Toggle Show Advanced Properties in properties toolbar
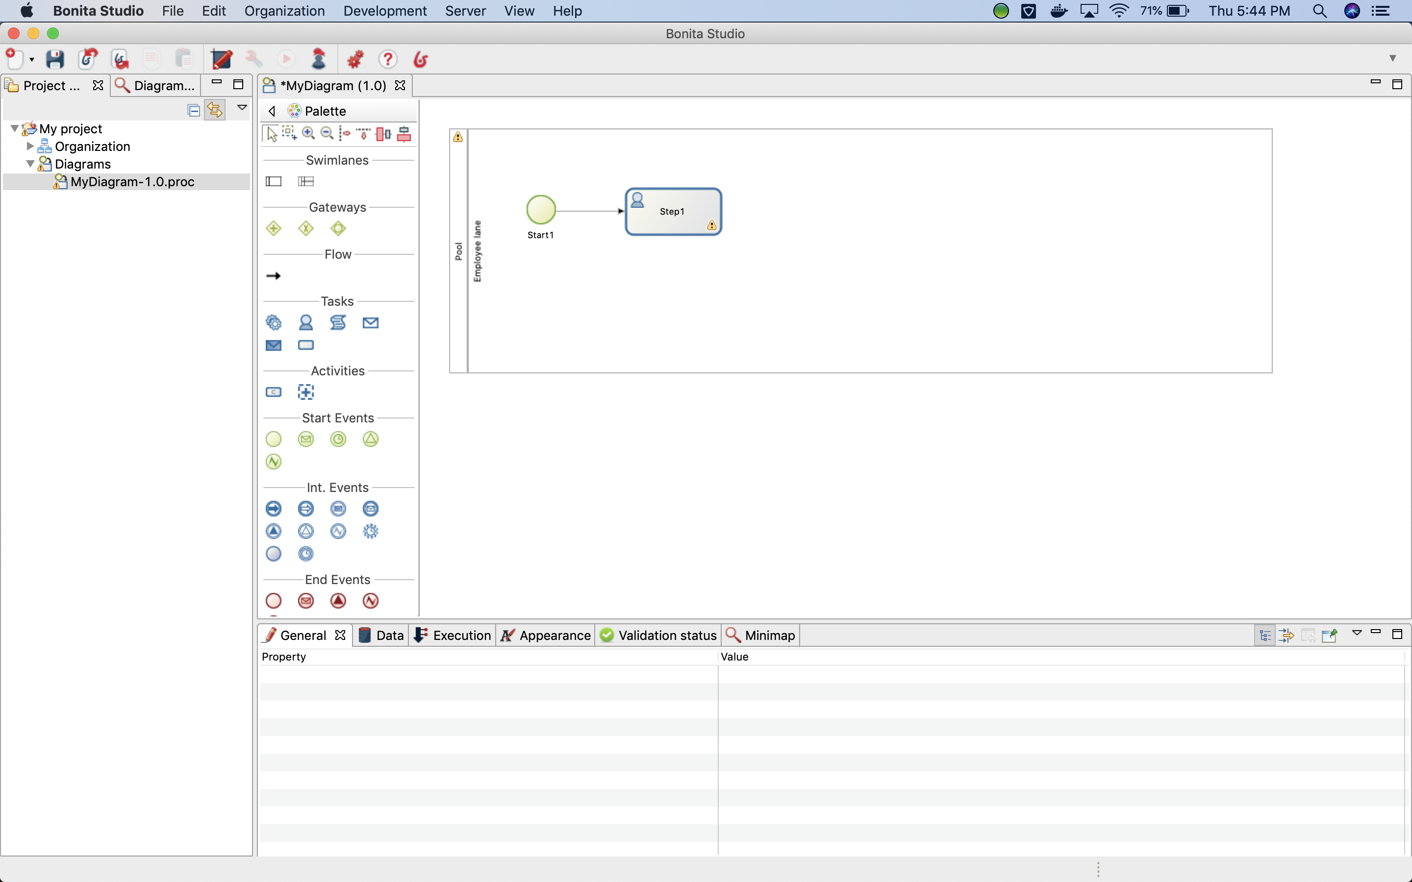The image size is (1412, 882). (x=1286, y=635)
